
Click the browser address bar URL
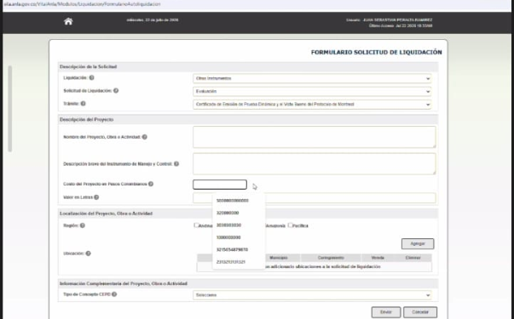pyautogui.click(x=82, y=4)
